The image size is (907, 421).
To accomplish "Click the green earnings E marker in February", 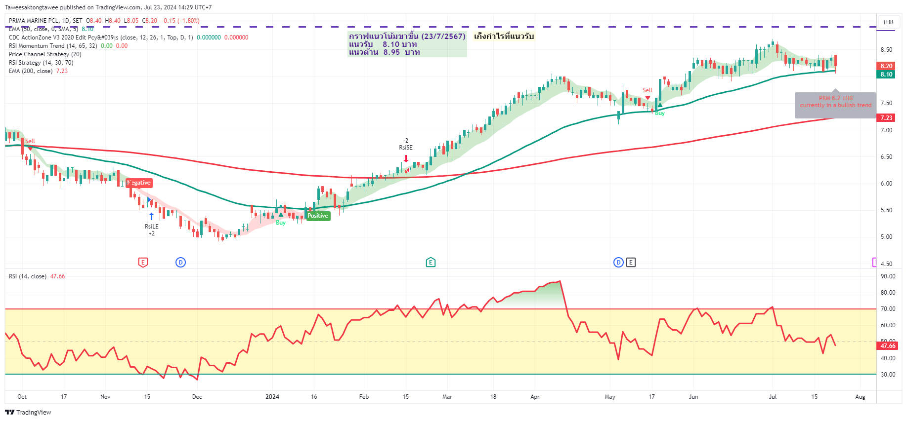I will point(431,262).
